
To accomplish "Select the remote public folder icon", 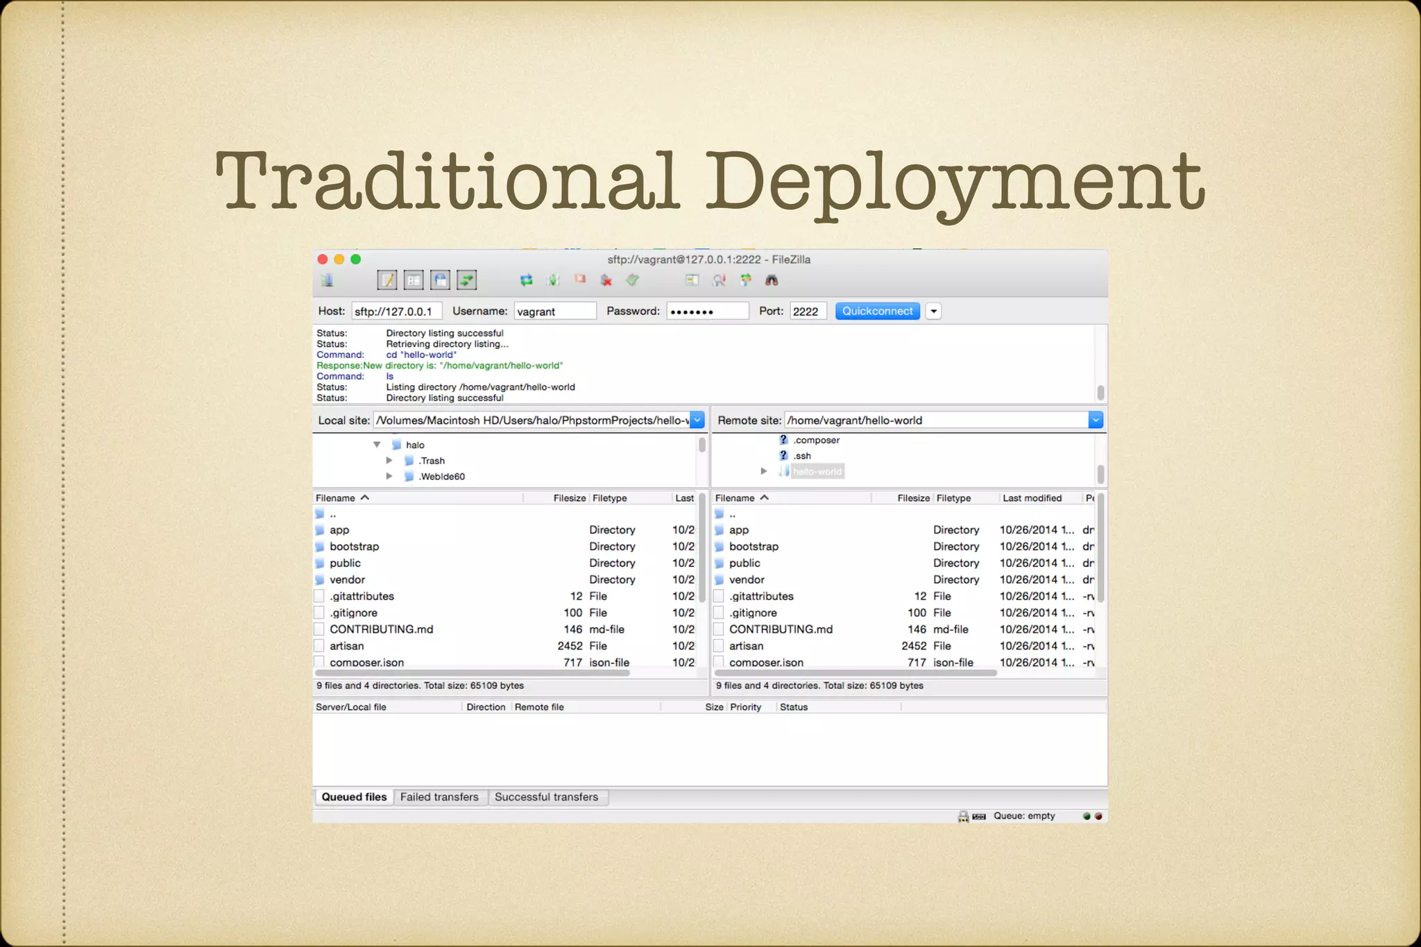I will point(720,563).
